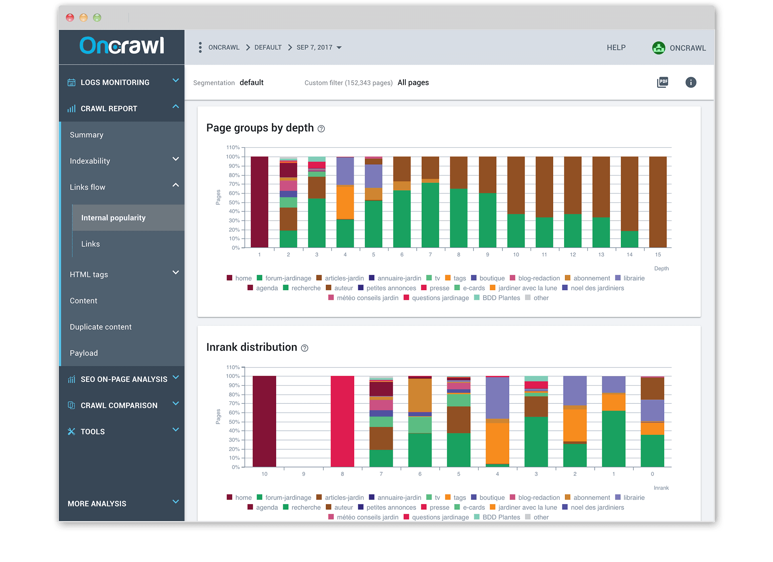Click 'agenda' color swatch in depth legend

[x=250, y=287]
